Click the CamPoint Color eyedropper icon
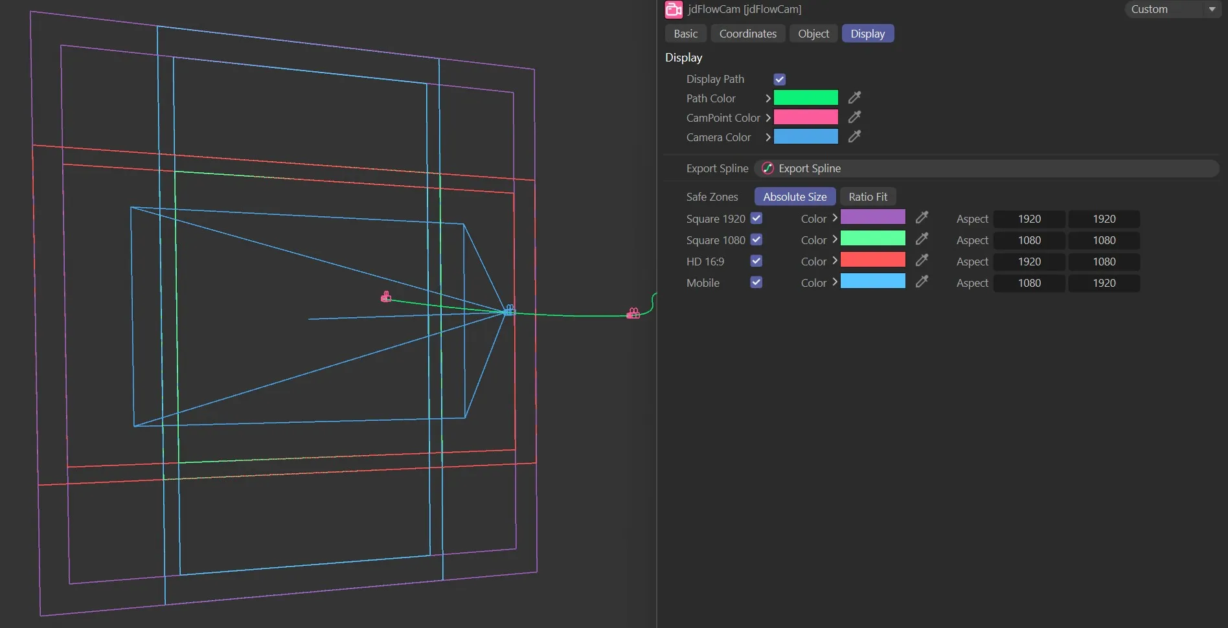The image size is (1228, 628). pos(854,117)
